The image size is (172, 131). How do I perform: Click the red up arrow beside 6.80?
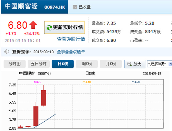33,25
